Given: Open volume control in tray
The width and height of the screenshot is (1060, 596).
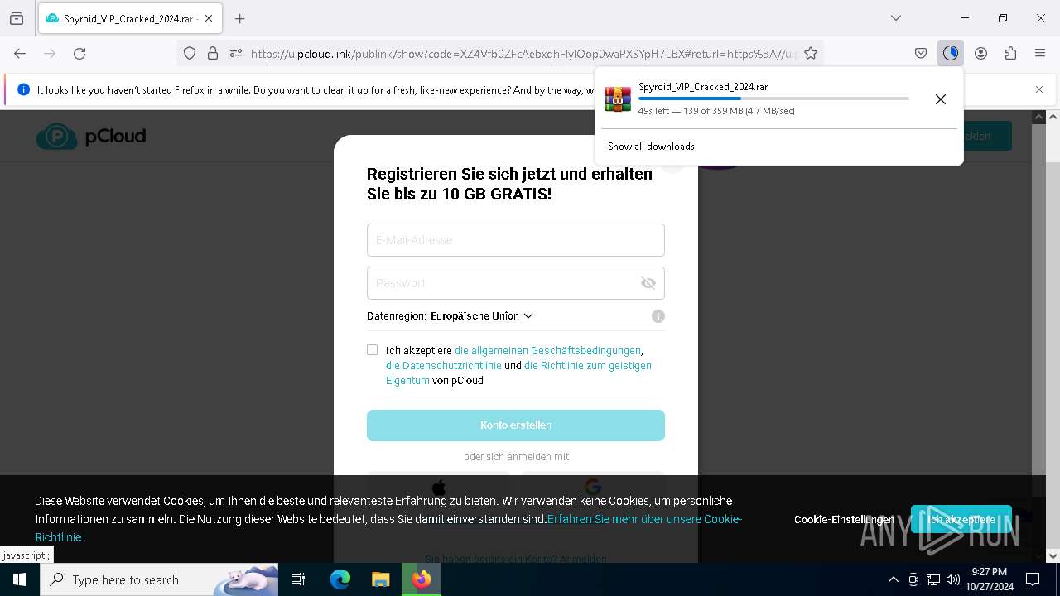Looking at the screenshot, I should pos(953,579).
